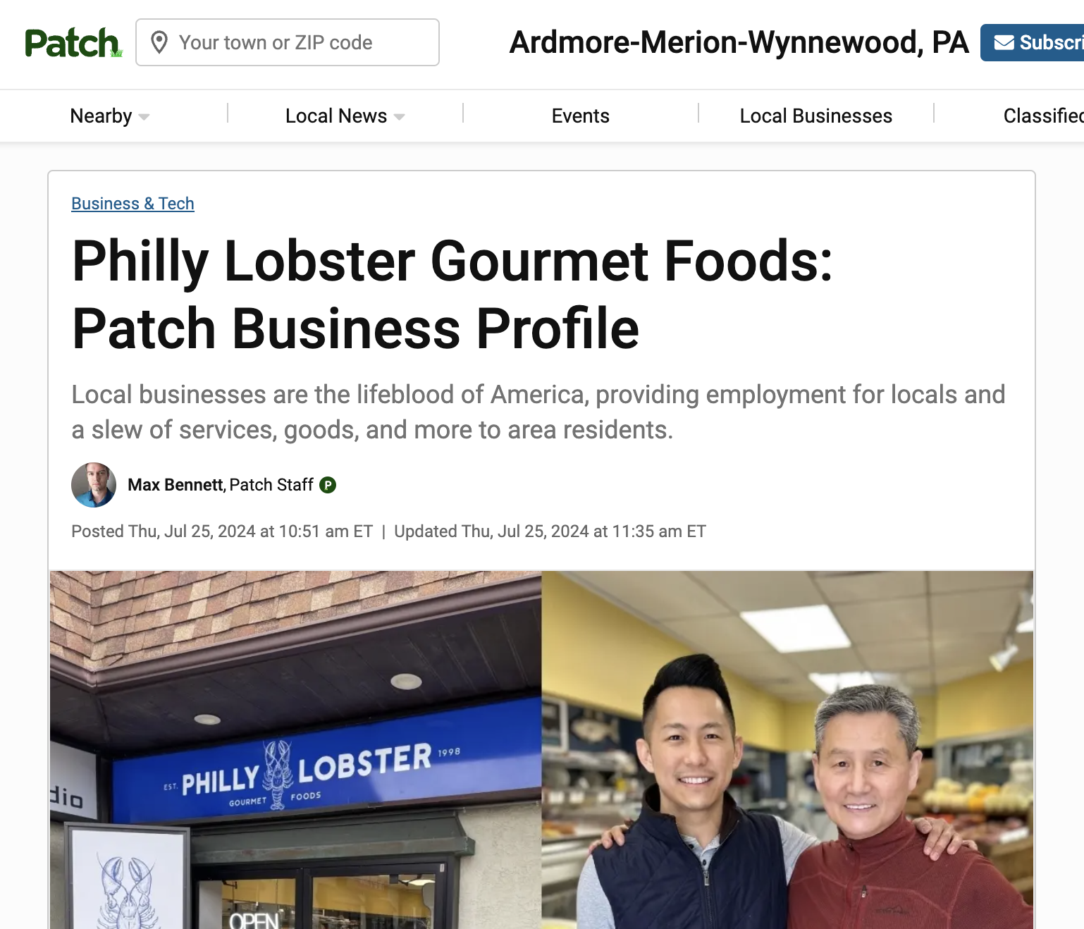The width and height of the screenshot is (1084, 929).
Task: Click the Patch logo
Action: 73,43
